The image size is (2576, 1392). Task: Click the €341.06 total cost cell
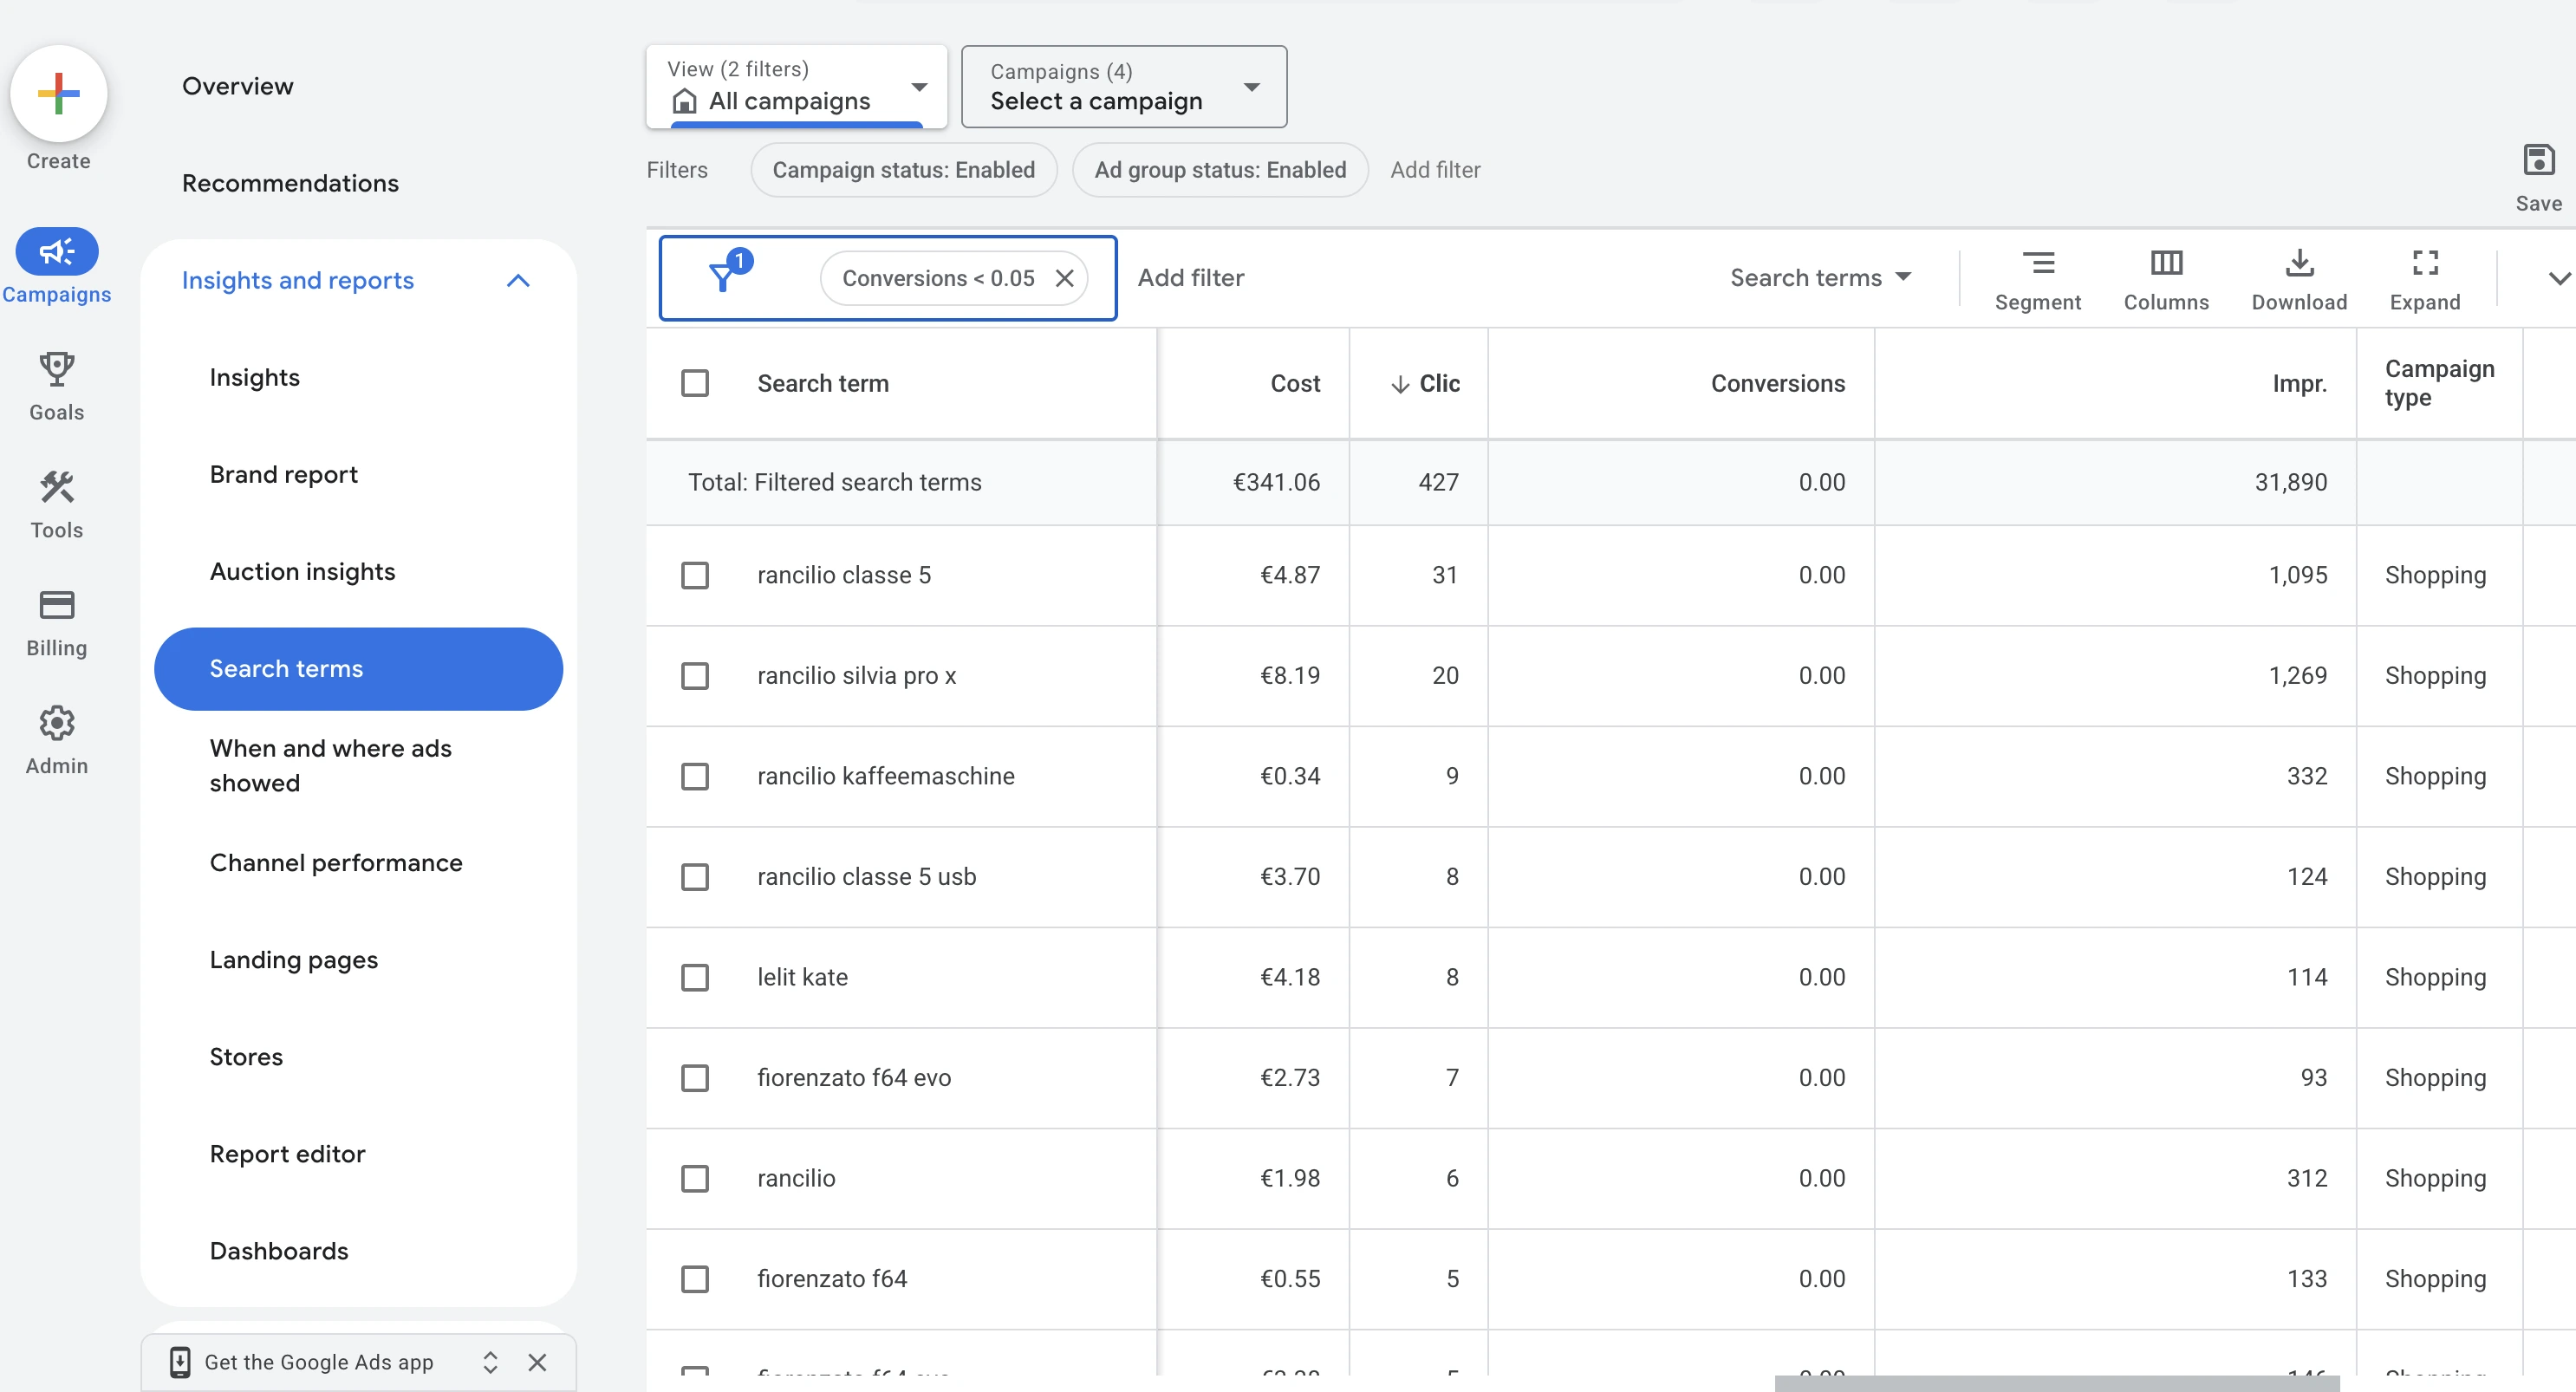pos(1276,482)
